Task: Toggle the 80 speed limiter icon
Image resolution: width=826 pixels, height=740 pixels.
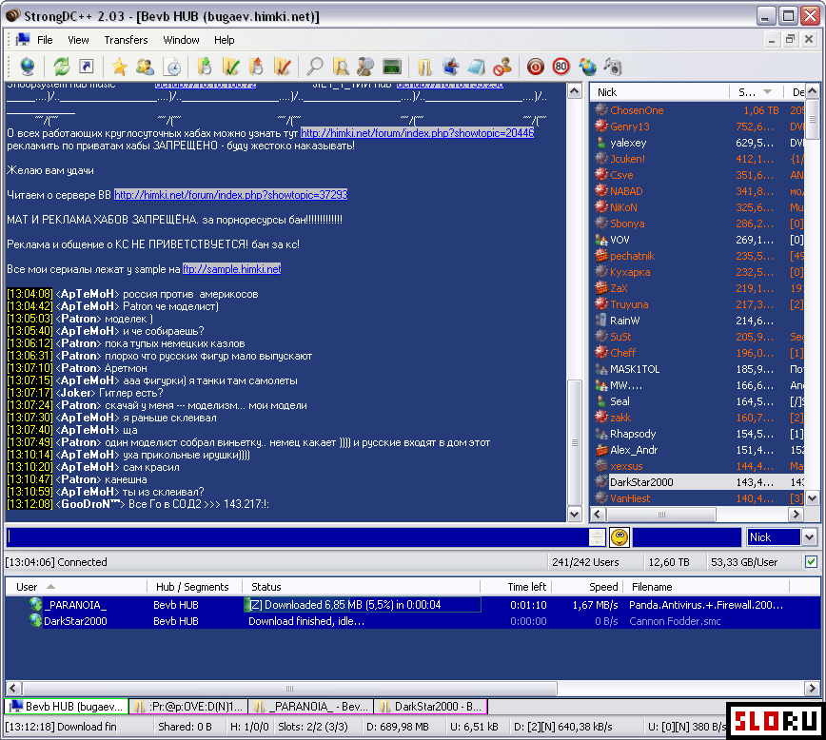Action: click(x=561, y=67)
